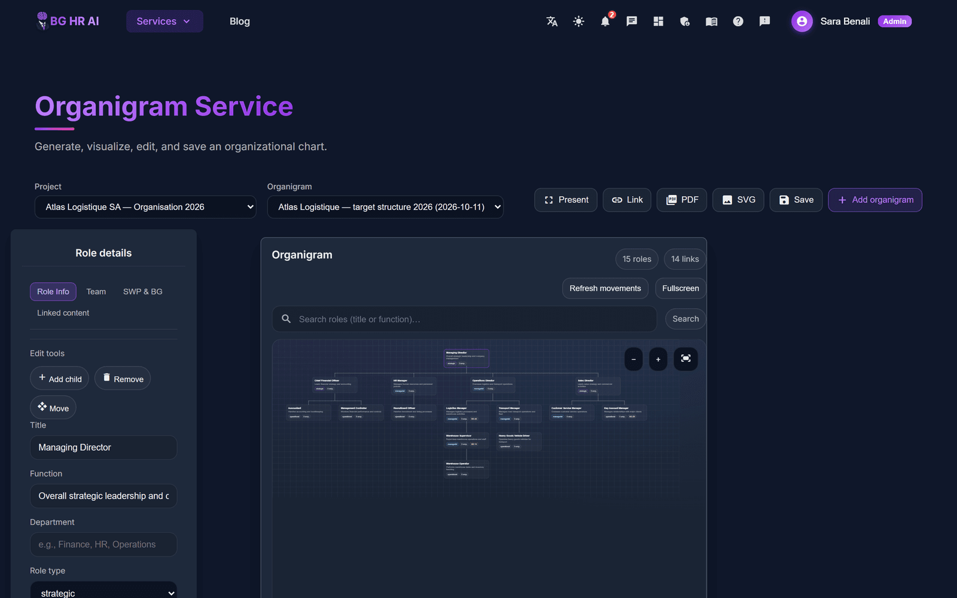Image resolution: width=957 pixels, height=598 pixels.
Task: Switch to the SWP & BG tab
Action: [143, 292]
